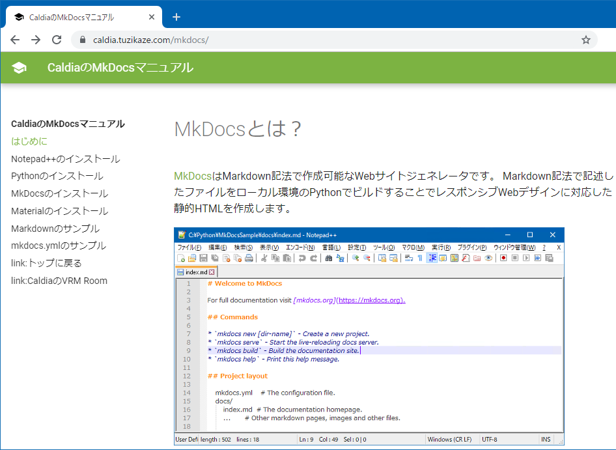This screenshot has height=450, width=616.
Task: Toggle INS mode in Notepad++ status bar
Action: click(x=546, y=440)
